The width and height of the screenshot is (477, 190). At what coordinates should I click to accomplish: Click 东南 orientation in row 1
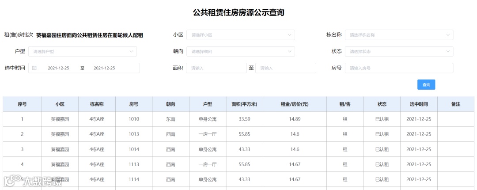pos(170,119)
